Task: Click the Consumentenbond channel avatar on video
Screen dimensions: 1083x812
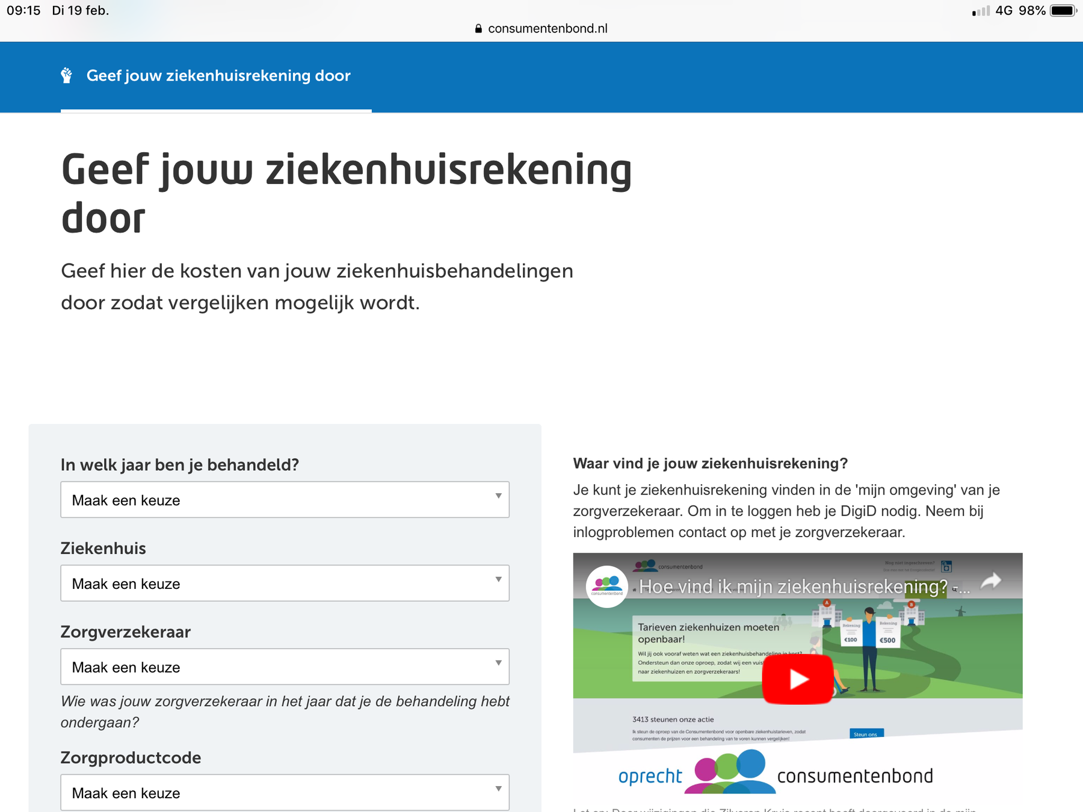Action: point(607,586)
